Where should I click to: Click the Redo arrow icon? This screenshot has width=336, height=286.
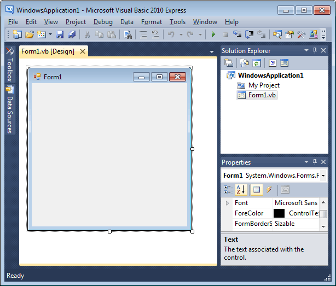coord(190,34)
